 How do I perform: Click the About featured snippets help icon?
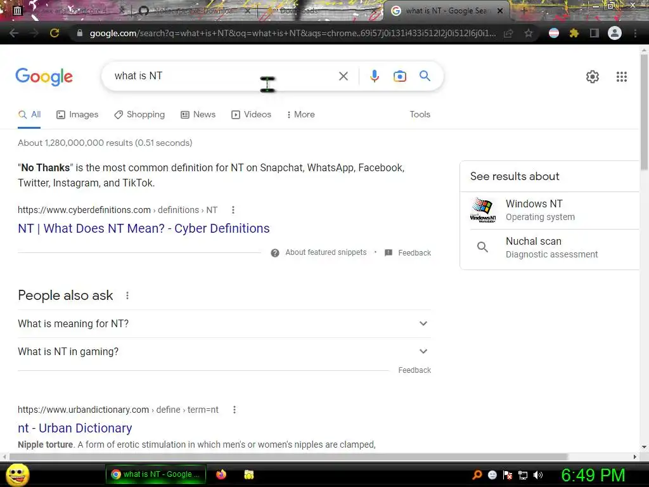[x=275, y=253]
